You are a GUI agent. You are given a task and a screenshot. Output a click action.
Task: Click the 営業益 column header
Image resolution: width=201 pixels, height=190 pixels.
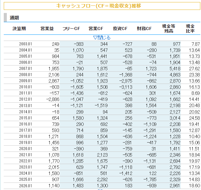[x=47, y=28]
